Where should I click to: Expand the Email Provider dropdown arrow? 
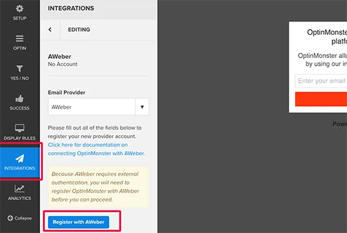tap(142, 107)
